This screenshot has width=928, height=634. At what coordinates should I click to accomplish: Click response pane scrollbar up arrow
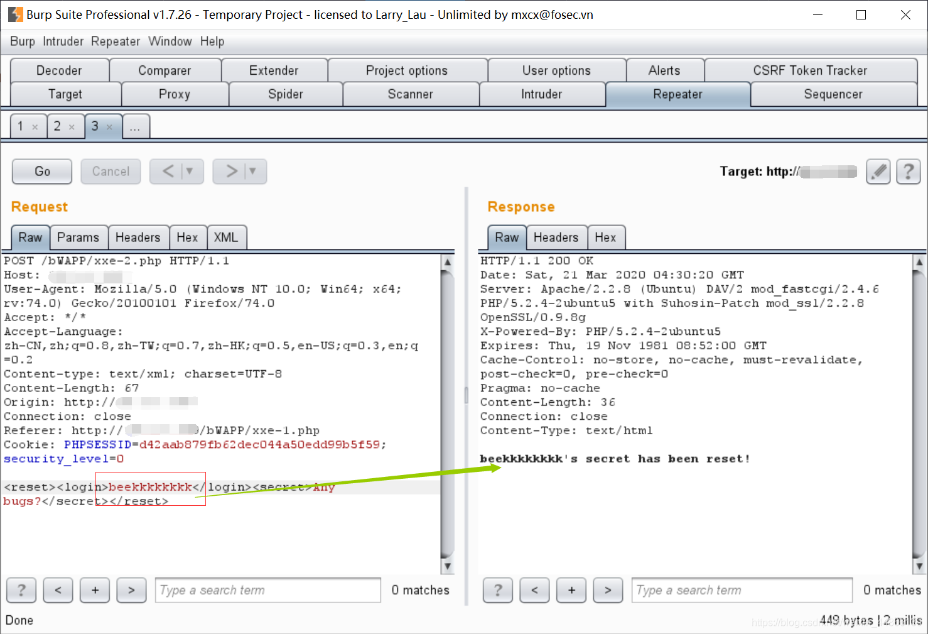[919, 261]
